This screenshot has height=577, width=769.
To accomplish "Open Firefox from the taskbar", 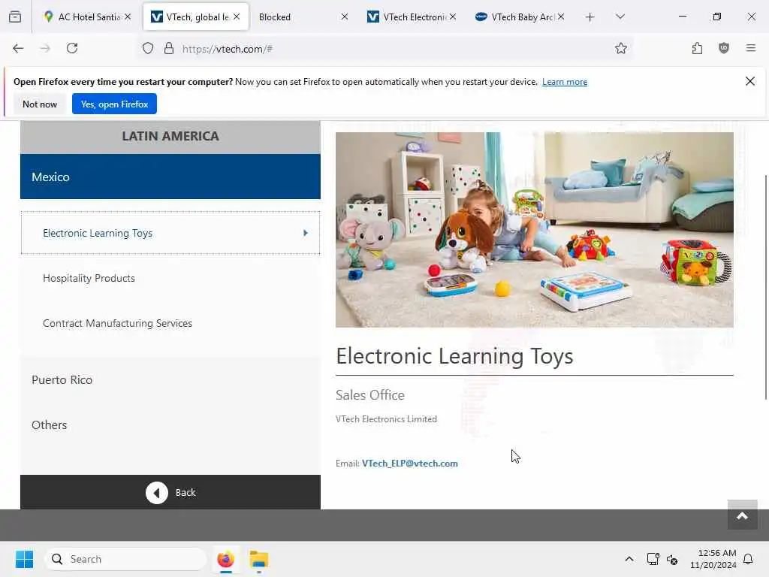I will point(225,559).
